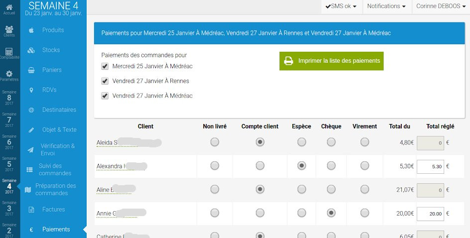Click the printer icon on green button
The width and height of the screenshot is (470, 238).
click(x=288, y=61)
